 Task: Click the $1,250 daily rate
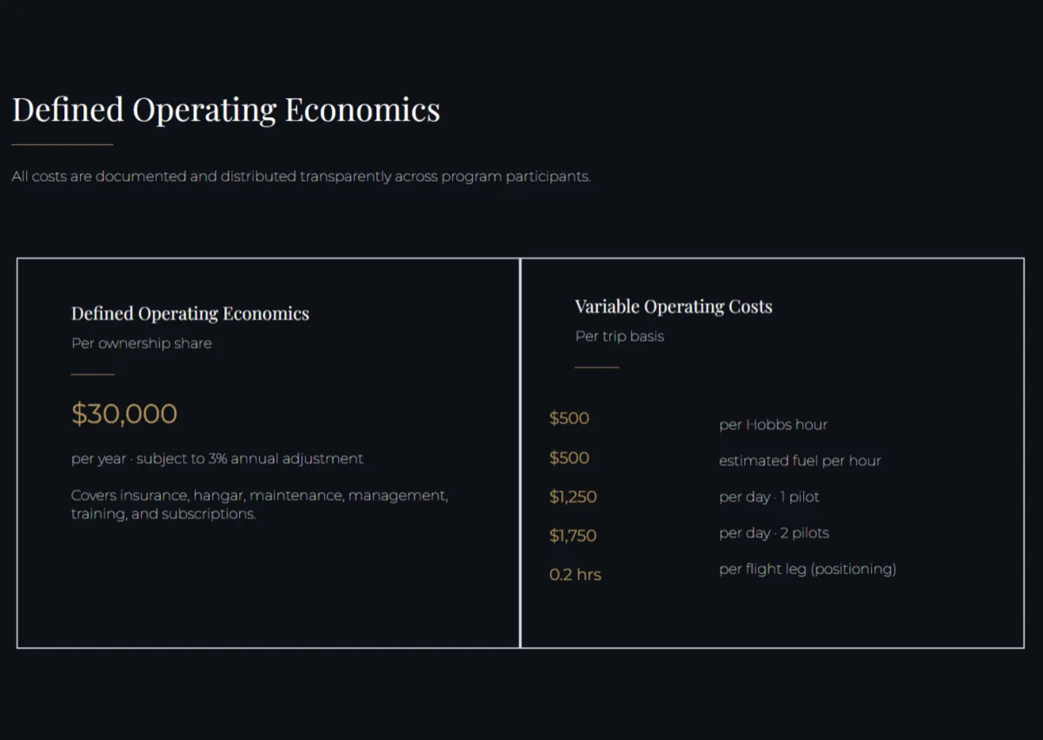(573, 497)
